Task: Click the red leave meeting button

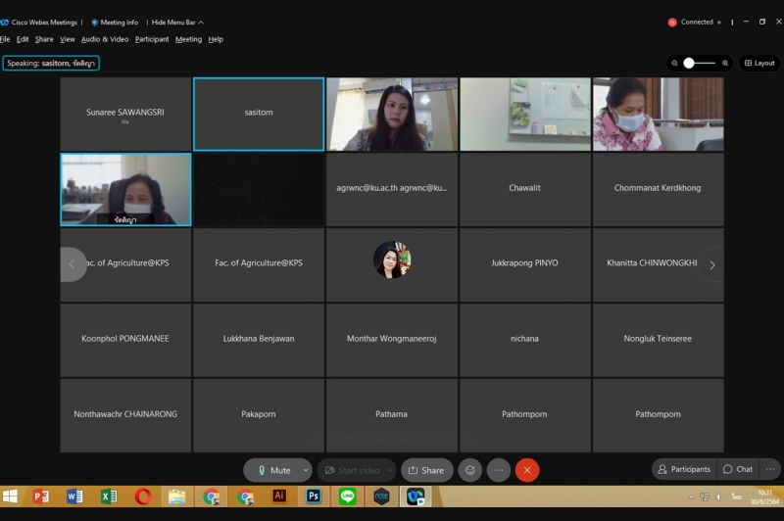Action: (x=527, y=470)
